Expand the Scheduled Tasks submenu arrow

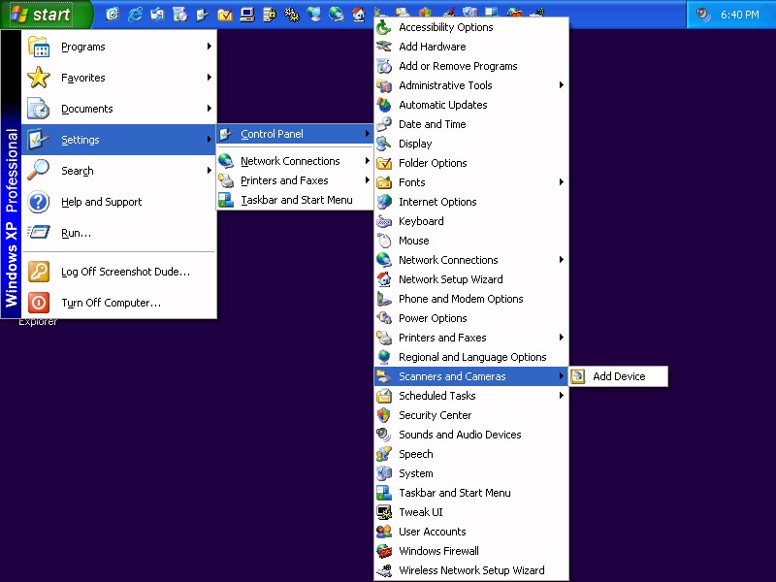[x=562, y=396]
